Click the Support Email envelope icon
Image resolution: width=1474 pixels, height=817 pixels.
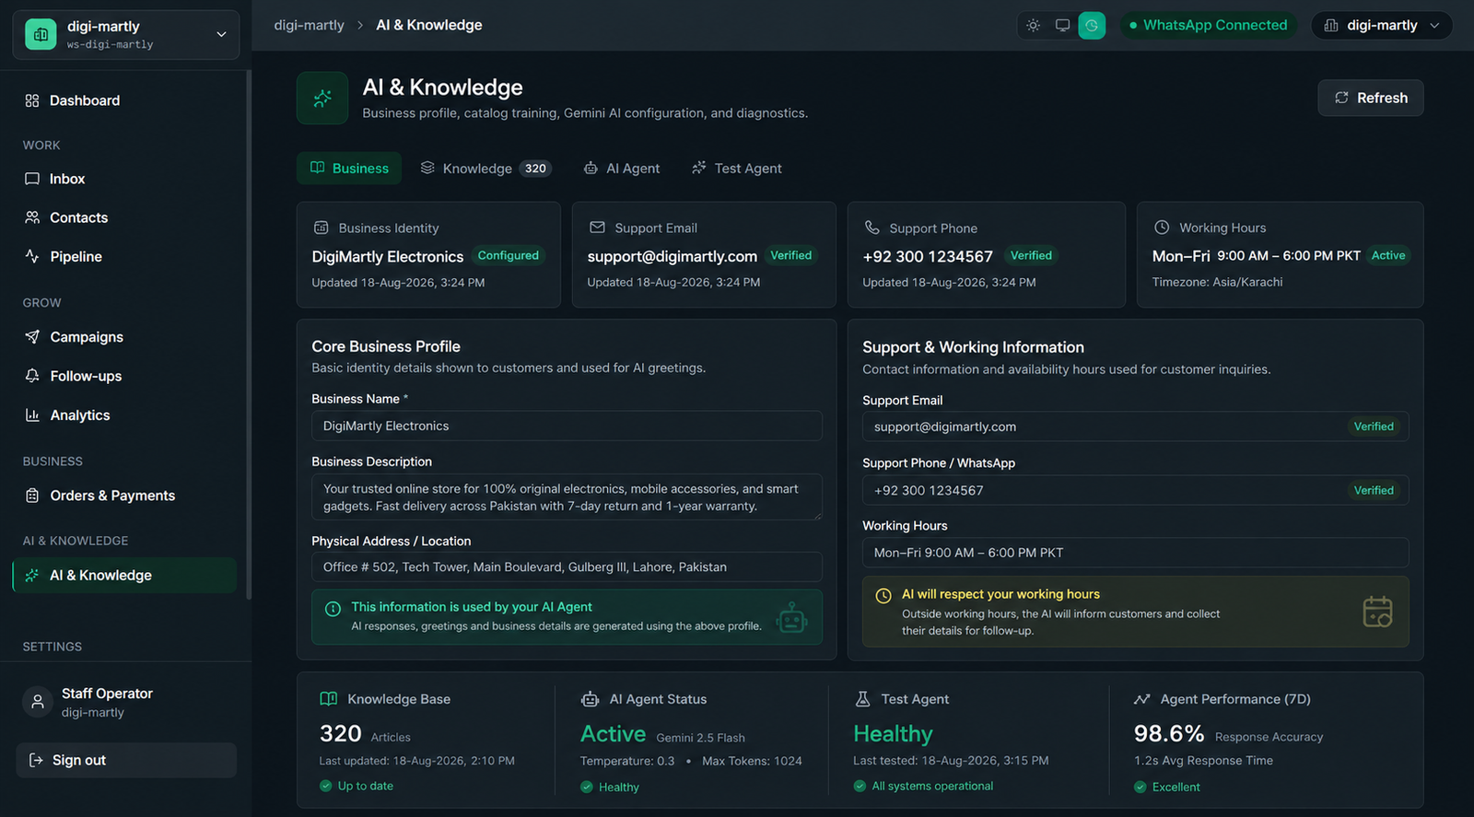click(x=597, y=228)
